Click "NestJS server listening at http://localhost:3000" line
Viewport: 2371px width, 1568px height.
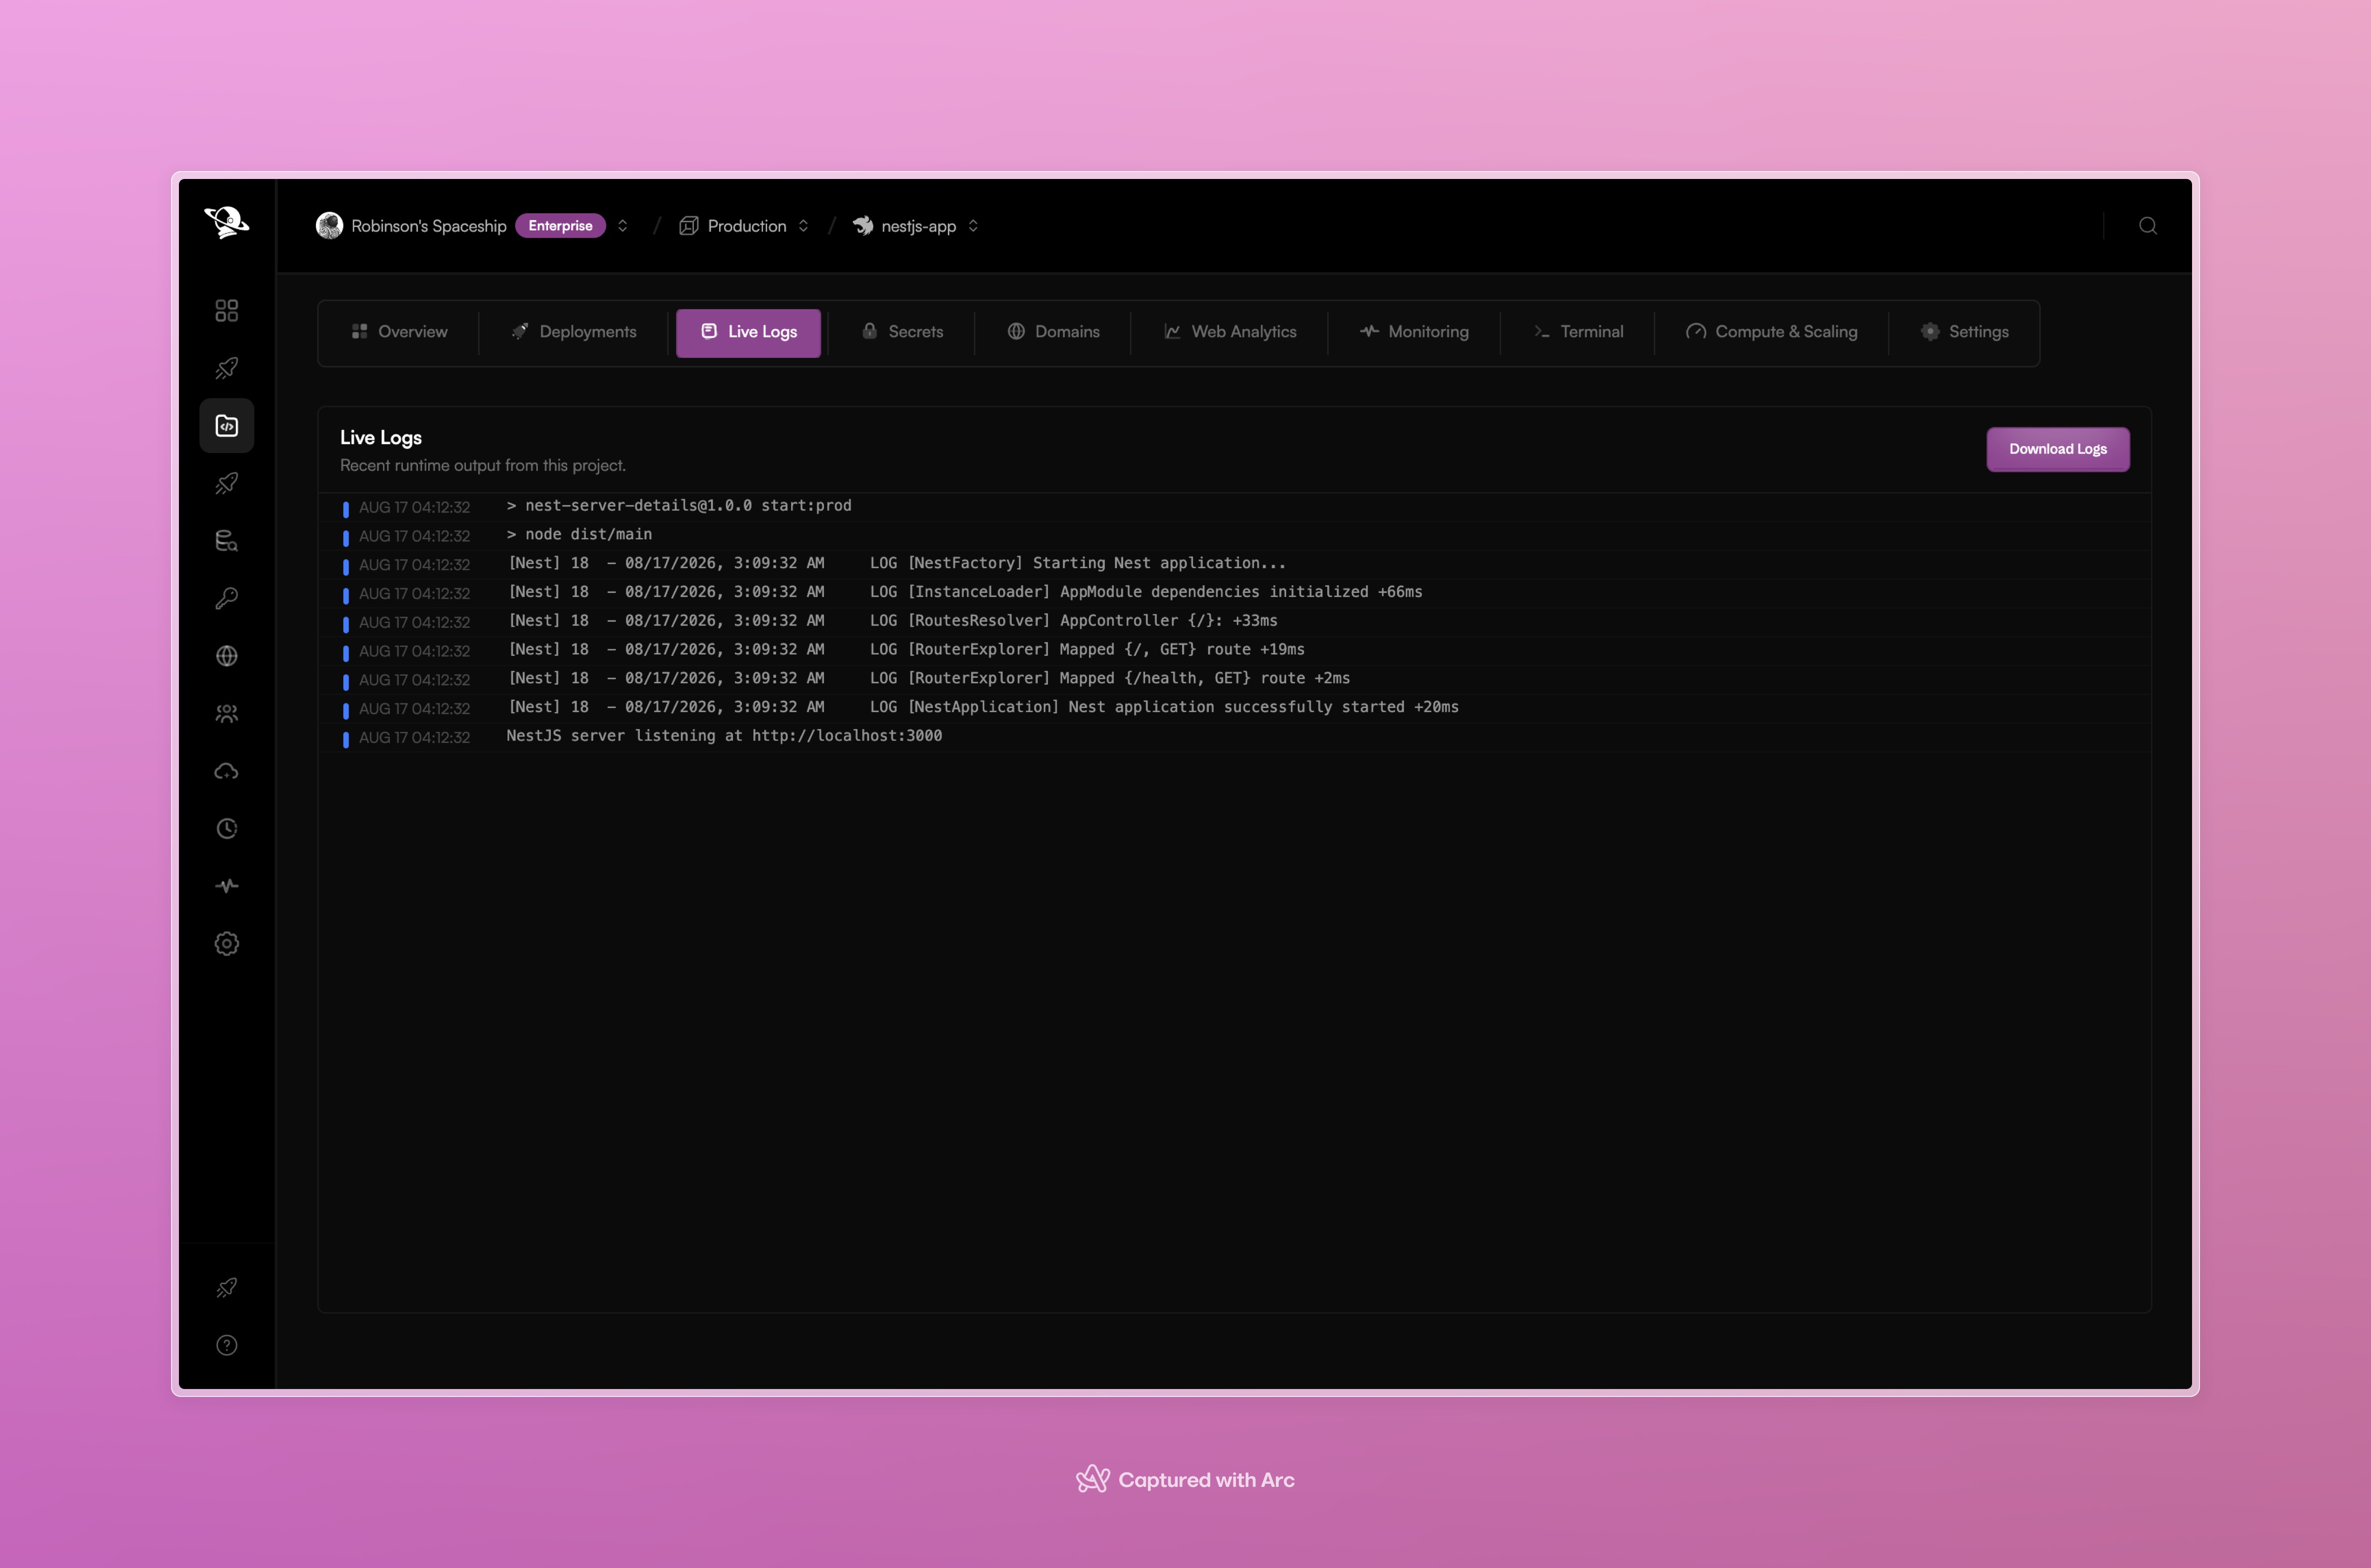tap(1234, 737)
